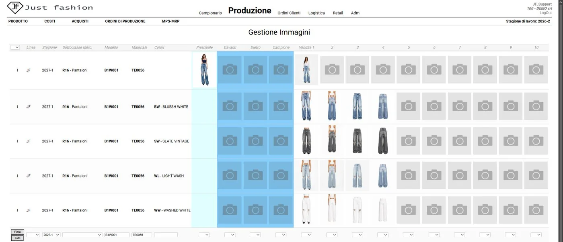Screen dimensions: 563x242
Task: Open the Linea filter dropdown
Action: coord(33,235)
